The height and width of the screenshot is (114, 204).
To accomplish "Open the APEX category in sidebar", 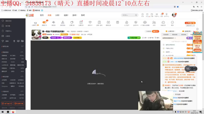I will [x=22, y=71].
